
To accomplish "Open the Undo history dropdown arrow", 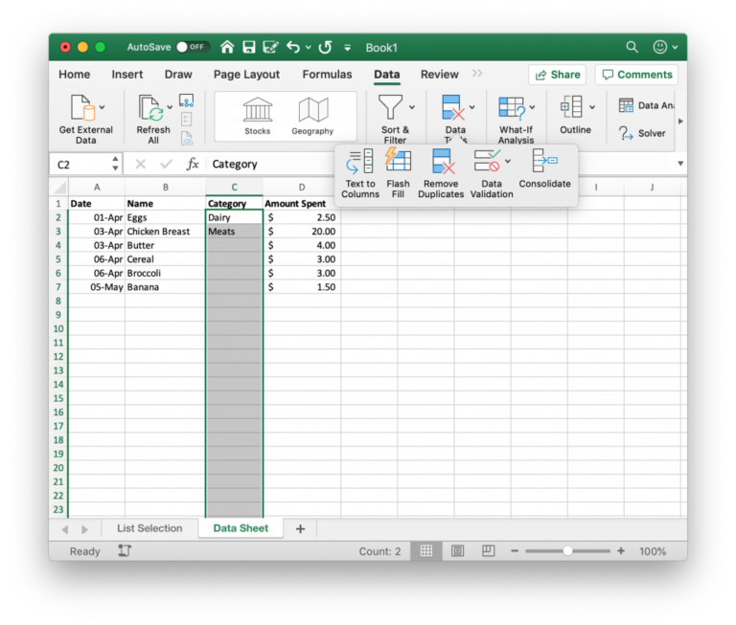I will click(x=309, y=47).
